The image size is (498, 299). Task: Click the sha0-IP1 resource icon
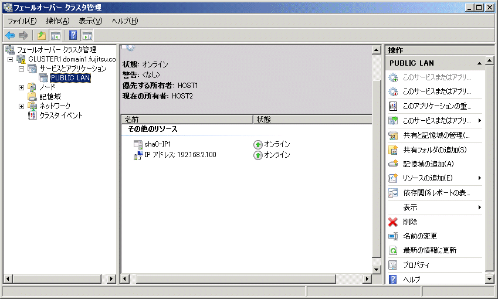point(138,144)
